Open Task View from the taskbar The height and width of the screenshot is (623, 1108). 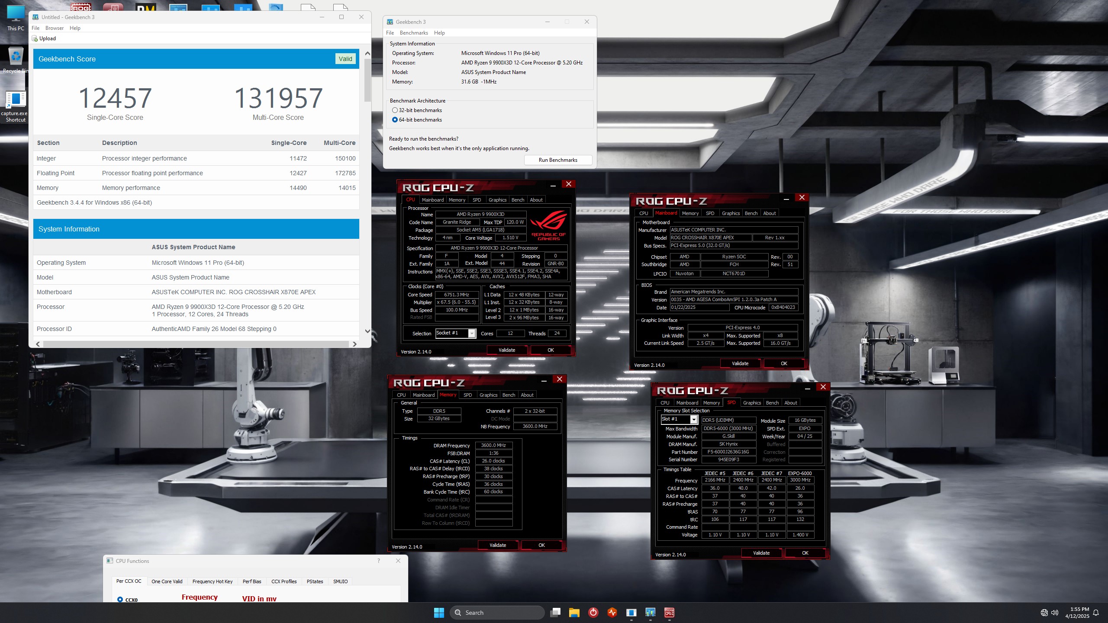[x=555, y=613]
